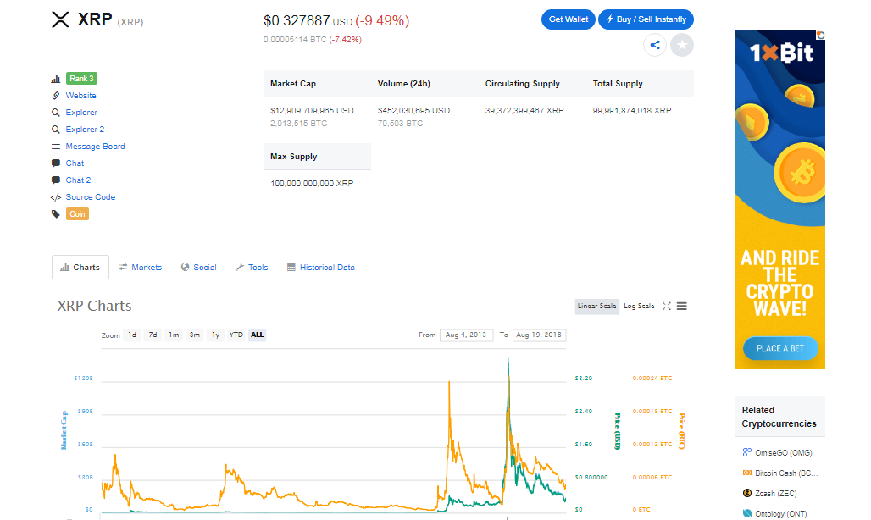Click the 39,372,399,467 XRP circulating supply
Viewport: 871px width, 520px height.
[x=524, y=111]
